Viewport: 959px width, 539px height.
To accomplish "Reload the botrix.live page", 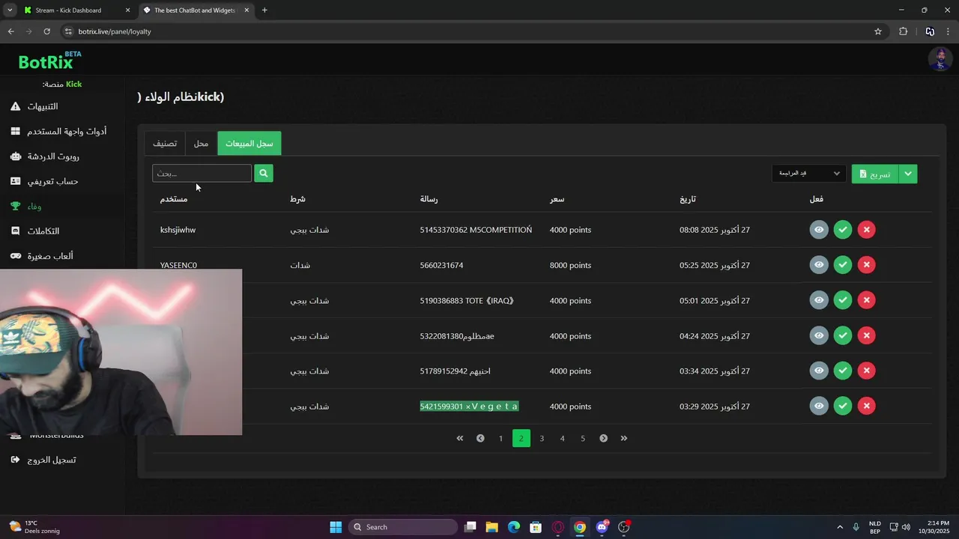I will click(x=46, y=31).
